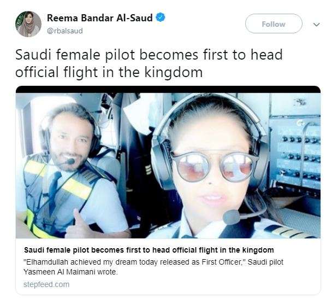Image resolution: width=332 pixels, height=304 pixels.
Task: Click the black bar atop the preview card
Action: pos(168,90)
